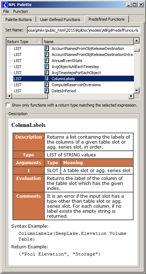This screenshot has height=274, width=146.
Task: Click the function icon beside AvgTimestepsForEachObject
Action: coord(47,73)
